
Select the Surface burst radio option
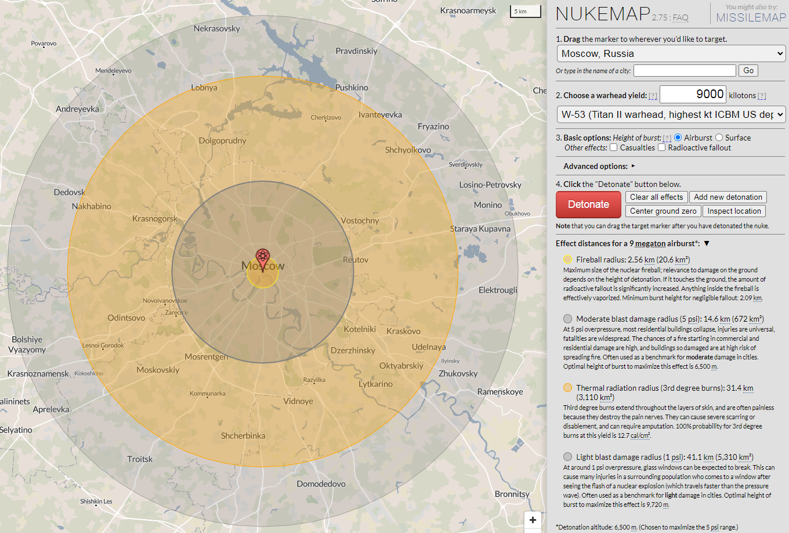pos(719,138)
